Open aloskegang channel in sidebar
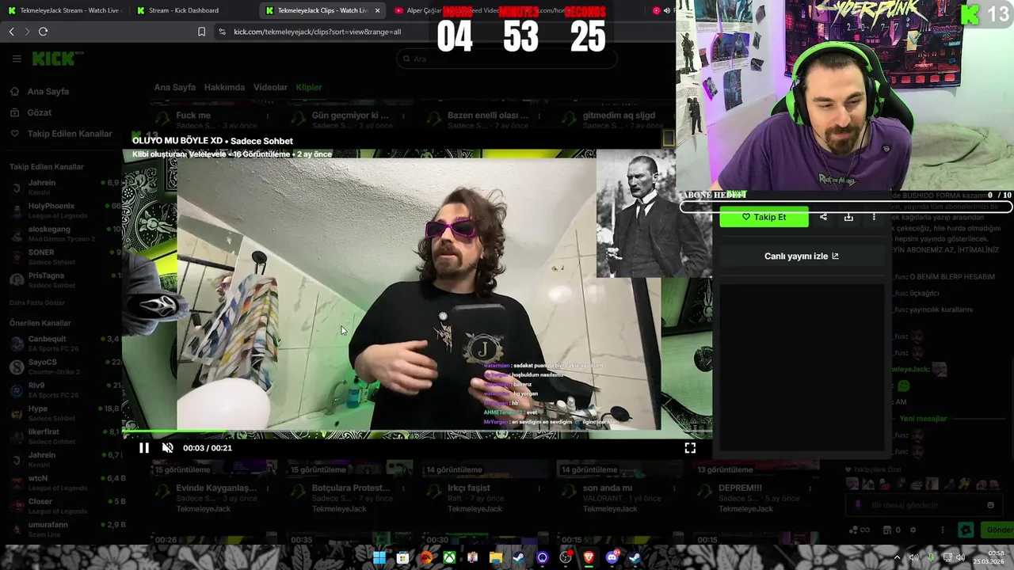The height and width of the screenshot is (570, 1014). point(63,234)
